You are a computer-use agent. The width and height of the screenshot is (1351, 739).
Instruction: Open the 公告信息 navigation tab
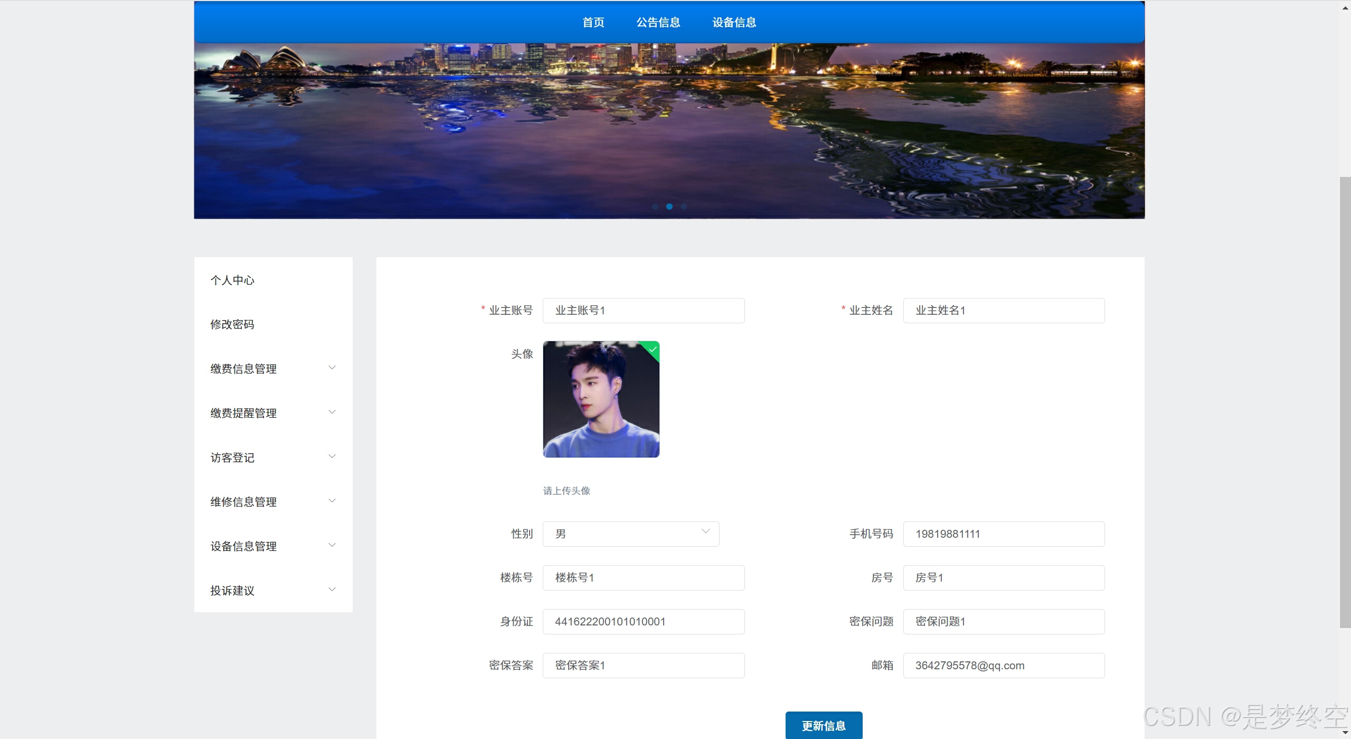click(658, 22)
